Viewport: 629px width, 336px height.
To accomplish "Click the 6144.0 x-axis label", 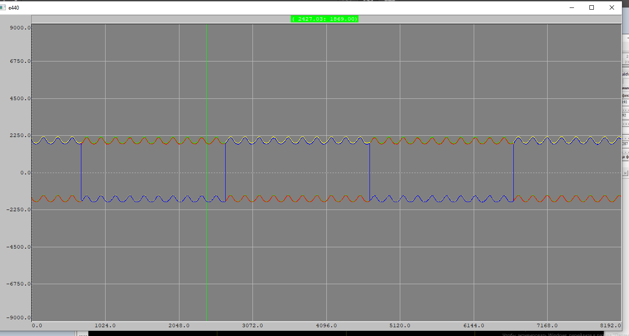I will (x=474, y=325).
